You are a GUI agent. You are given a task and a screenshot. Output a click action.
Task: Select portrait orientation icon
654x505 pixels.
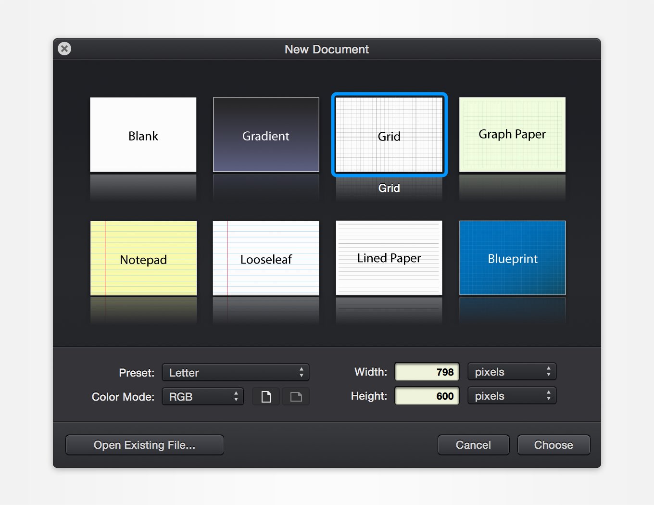tap(266, 397)
